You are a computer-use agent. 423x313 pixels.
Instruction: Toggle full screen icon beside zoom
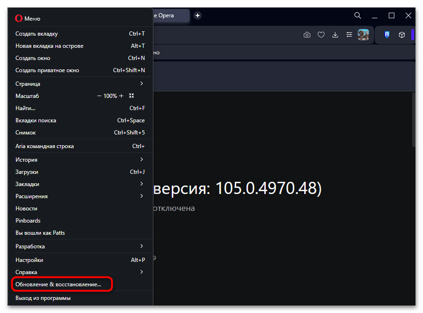[x=131, y=96]
